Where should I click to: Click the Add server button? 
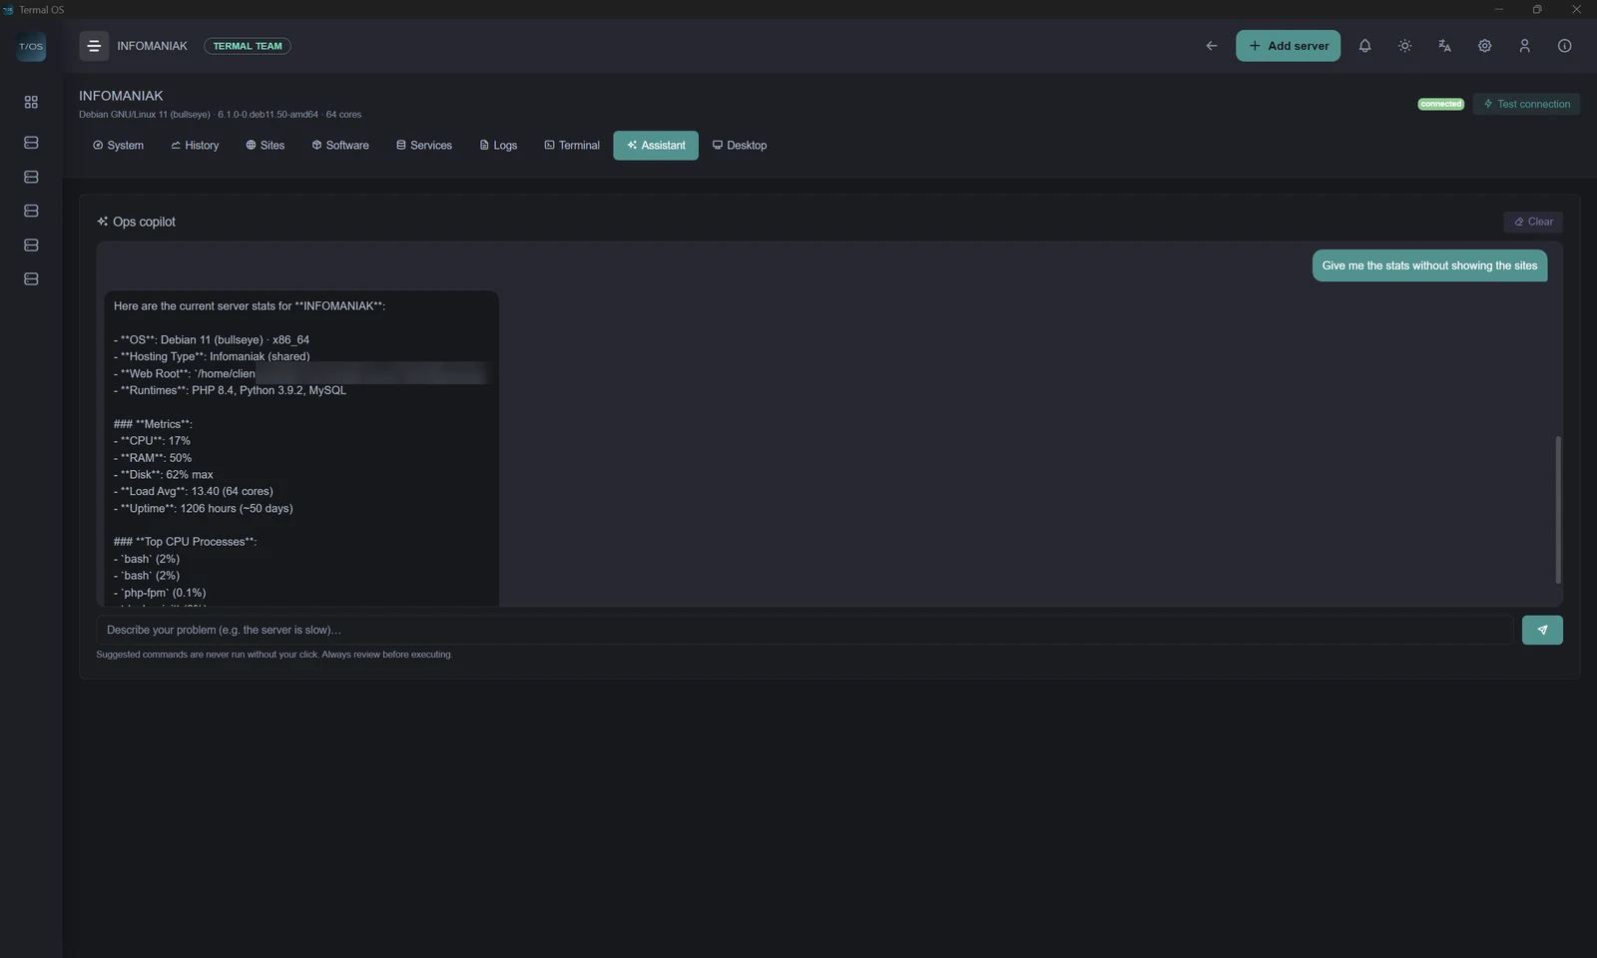pyautogui.click(x=1288, y=46)
